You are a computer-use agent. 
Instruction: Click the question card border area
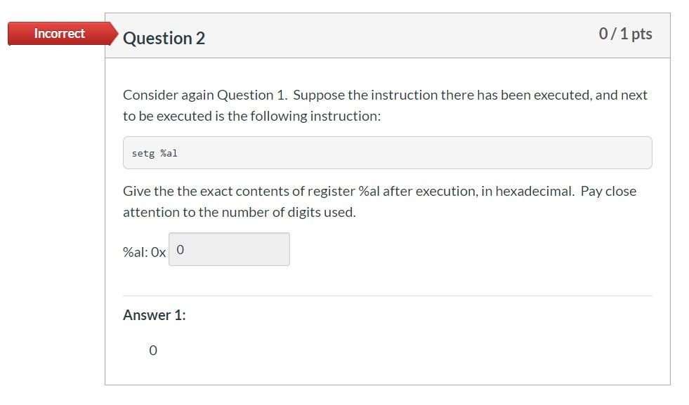105,211
